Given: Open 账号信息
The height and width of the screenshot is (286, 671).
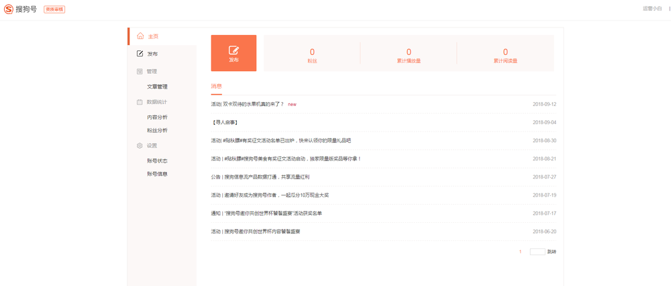Looking at the screenshot, I should [x=157, y=174].
